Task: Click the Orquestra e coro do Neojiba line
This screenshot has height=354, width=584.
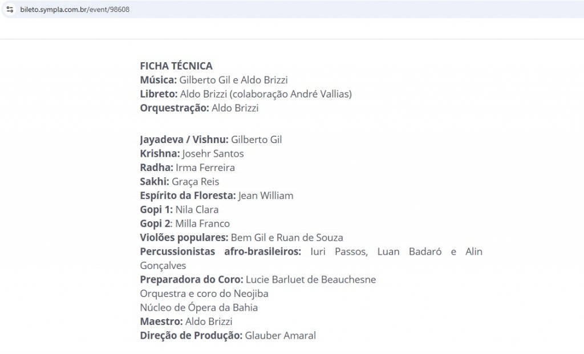Action: click(204, 294)
